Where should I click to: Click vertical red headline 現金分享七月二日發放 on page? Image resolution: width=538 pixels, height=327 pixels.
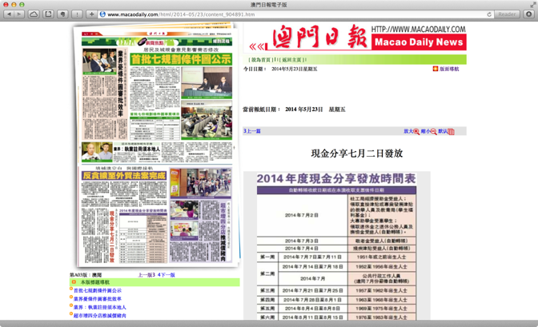click(112, 237)
